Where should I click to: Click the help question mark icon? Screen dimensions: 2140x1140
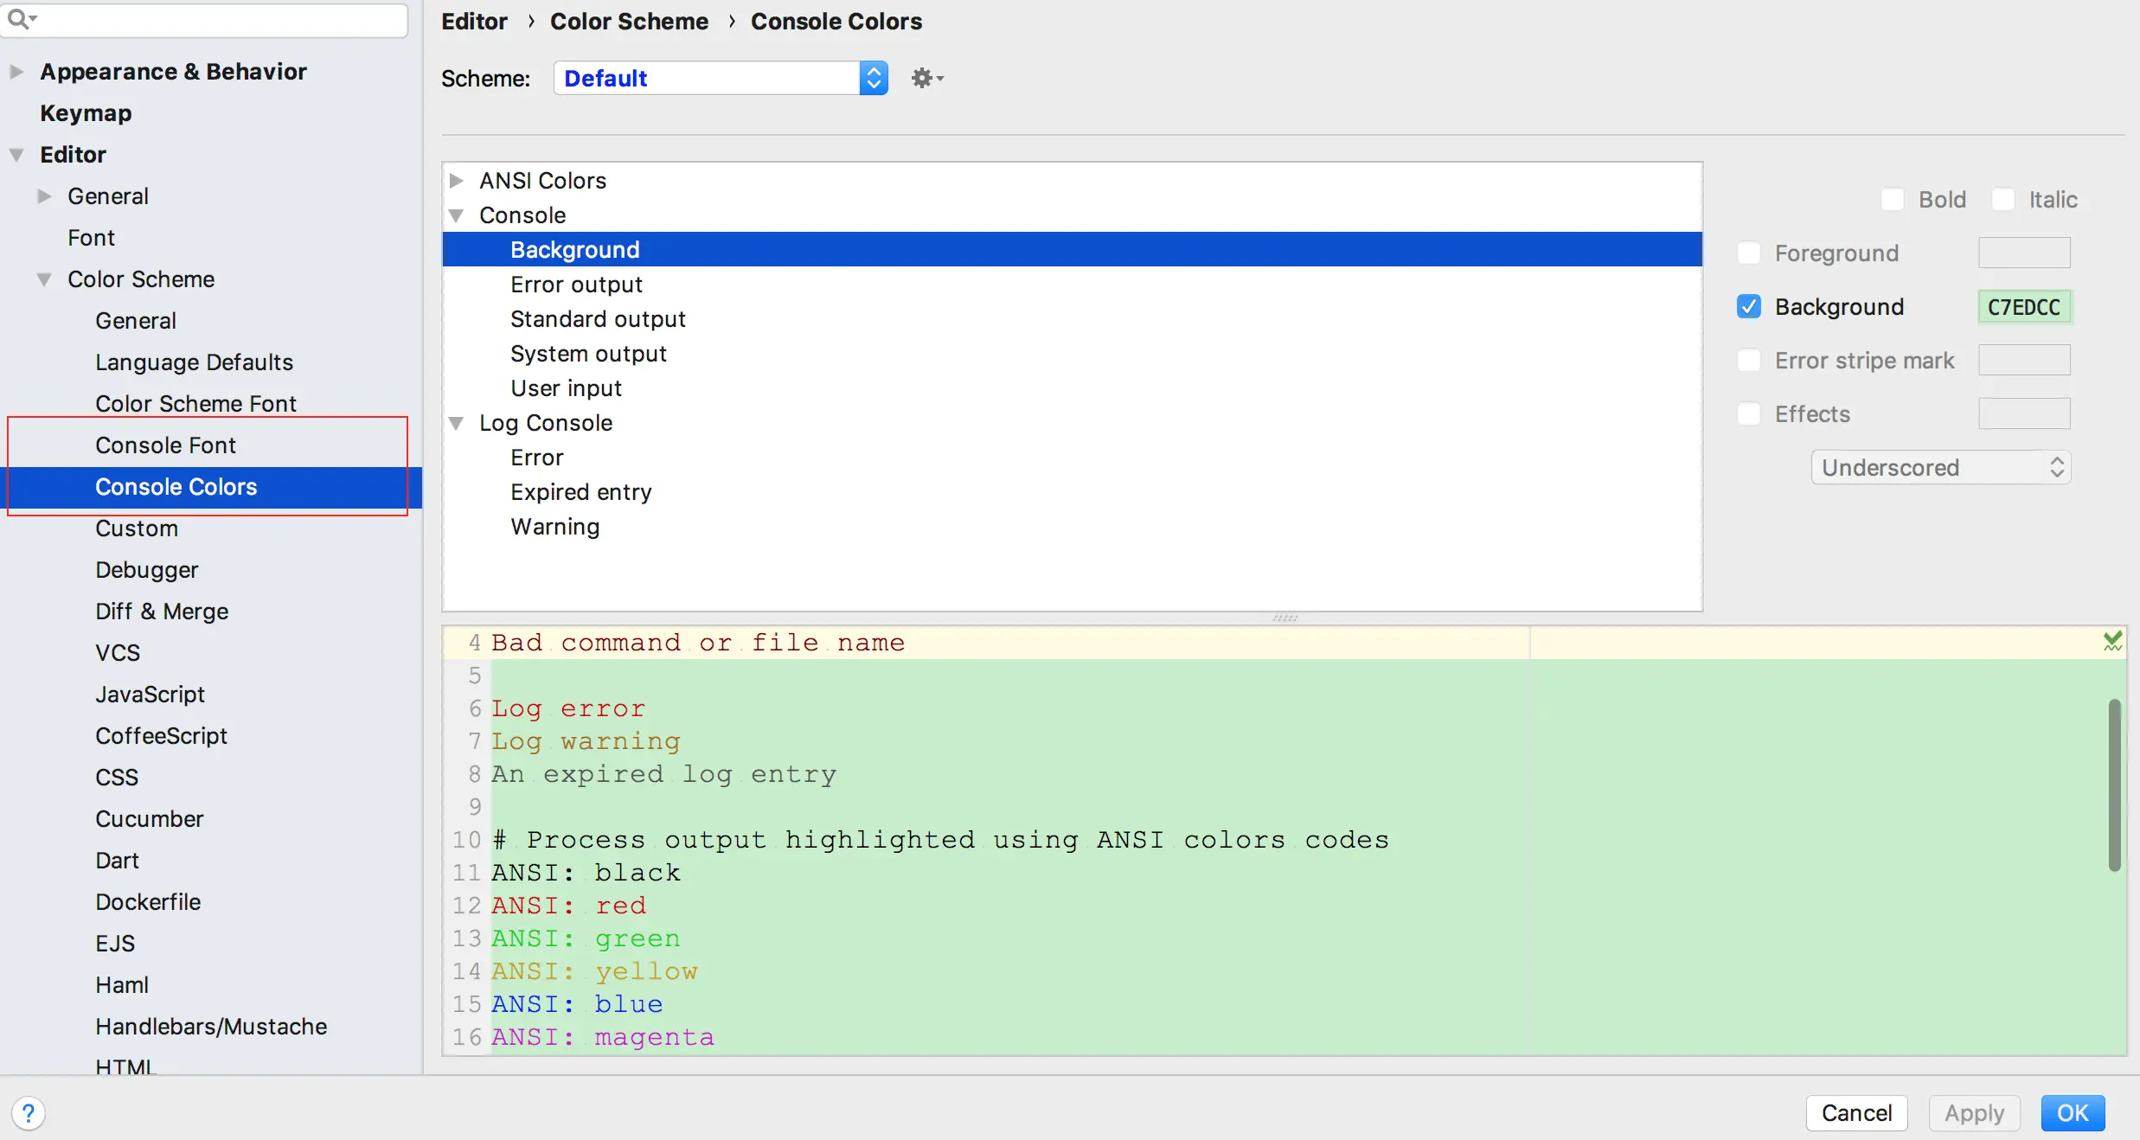(x=29, y=1113)
